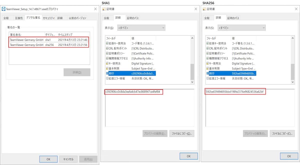Click value Digital Signature in SHA256 window

243,63
